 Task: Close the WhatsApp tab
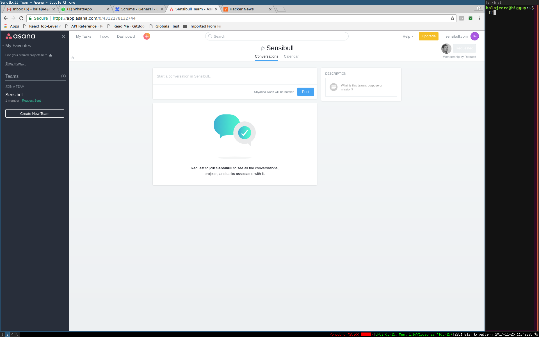[x=108, y=9]
